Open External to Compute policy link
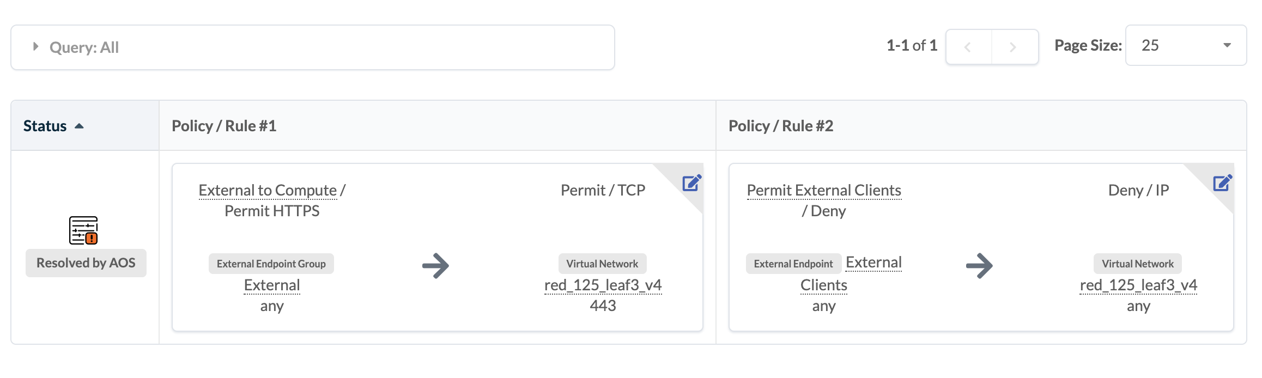Image resolution: width=1262 pixels, height=378 pixels. click(x=268, y=190)
